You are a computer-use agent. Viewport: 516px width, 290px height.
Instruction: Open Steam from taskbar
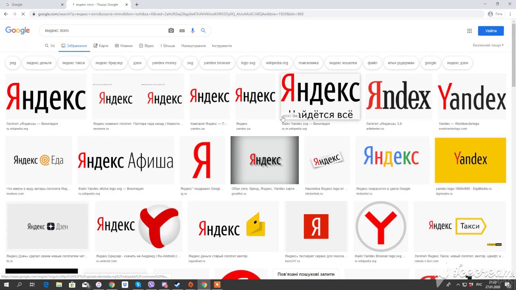point(177,285)
